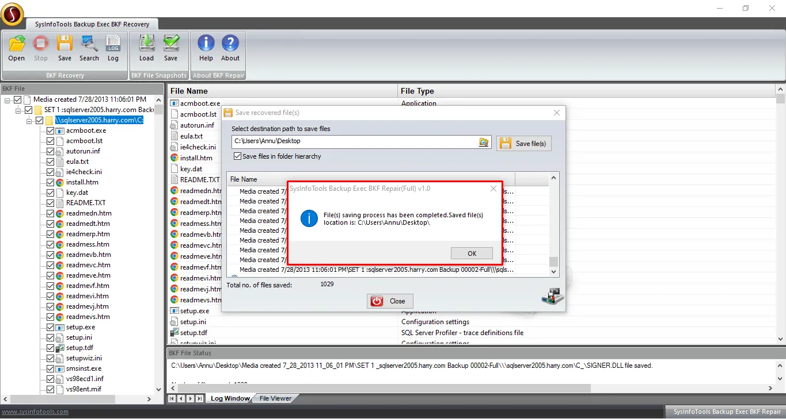
Task: Toggle checkbox for eula.txt in tree
Action: [x=50, y=162]
